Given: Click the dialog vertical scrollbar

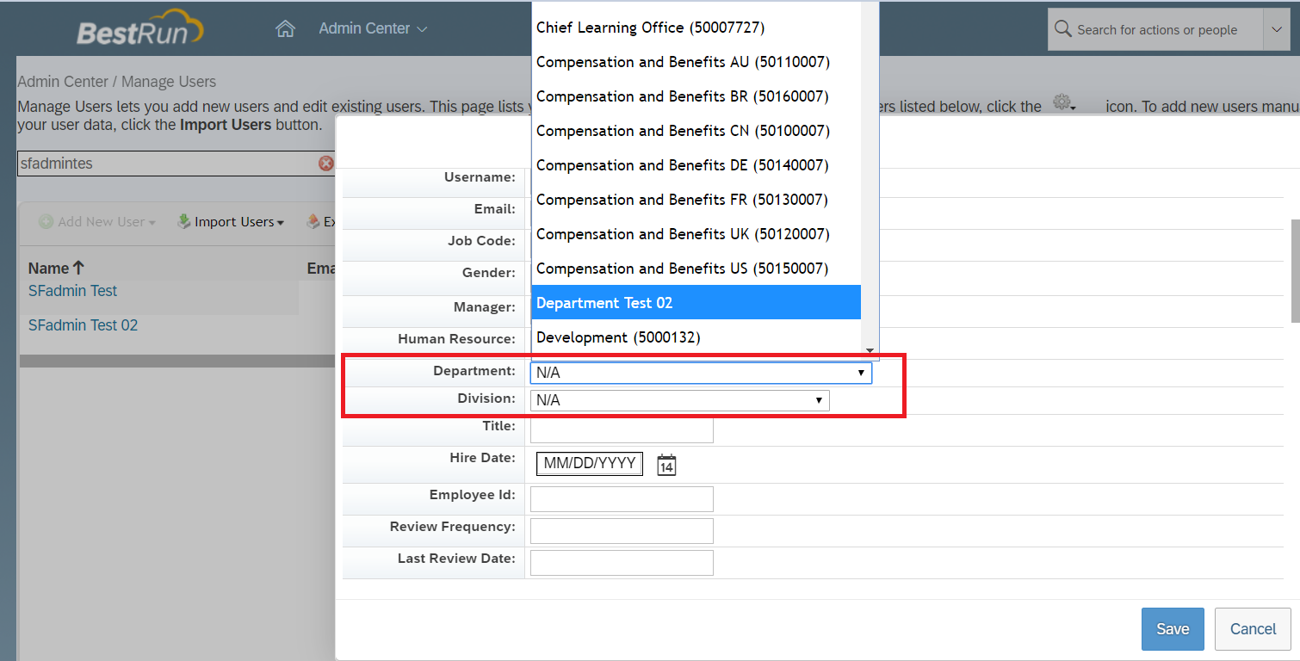Looking at the screenshot, I should tap(1295, 270).
